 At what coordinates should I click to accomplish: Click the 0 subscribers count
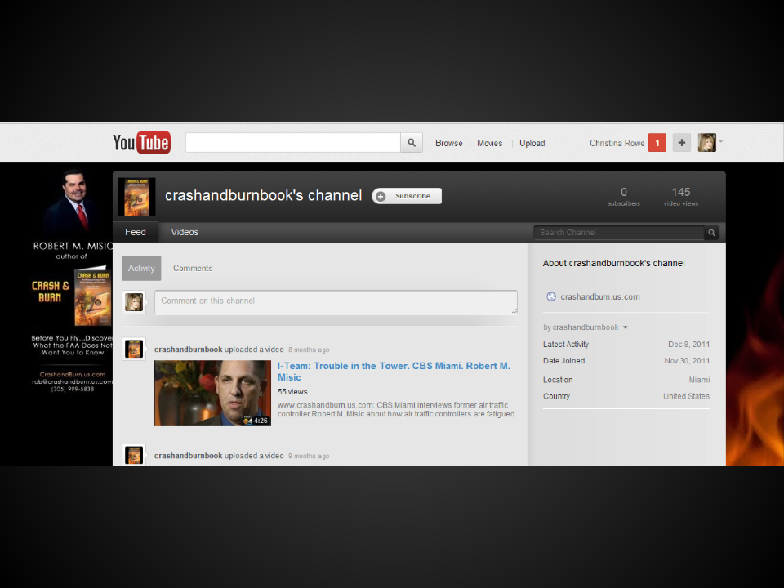(x=623, y=196)
